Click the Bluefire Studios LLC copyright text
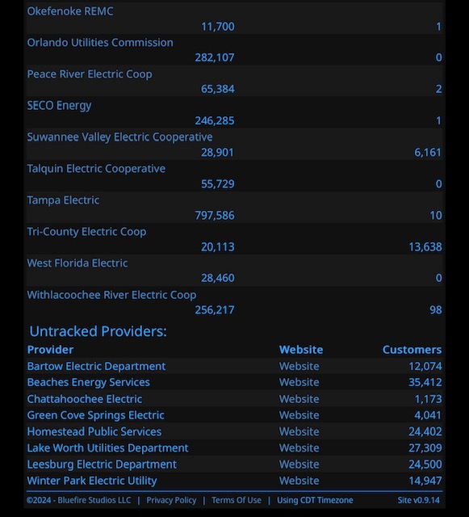Viewport: 469px width, 517px height. tap(78, 501)
